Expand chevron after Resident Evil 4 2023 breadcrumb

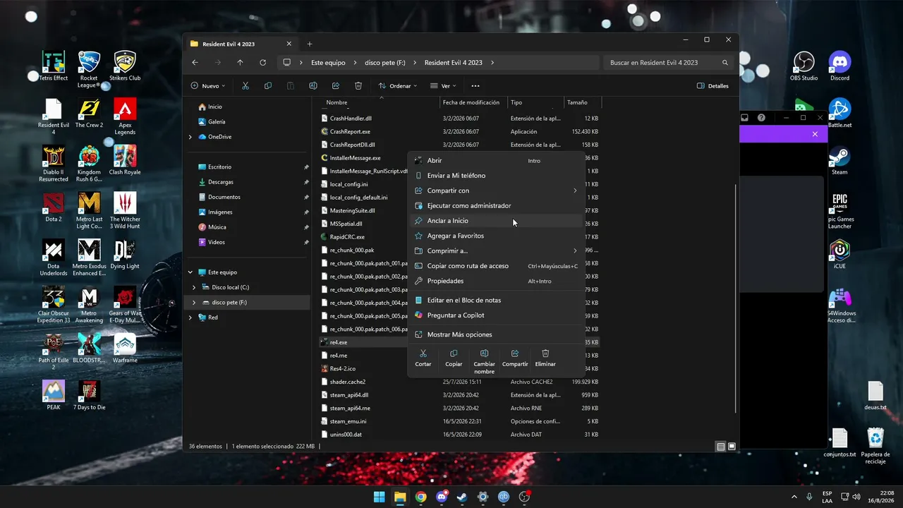(x=492, y=62)
